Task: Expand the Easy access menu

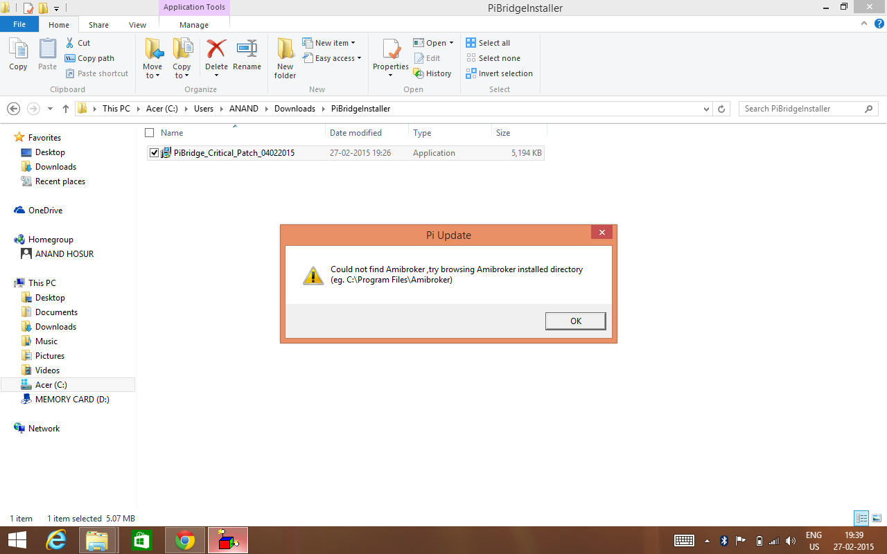Action: pos(332,58)
